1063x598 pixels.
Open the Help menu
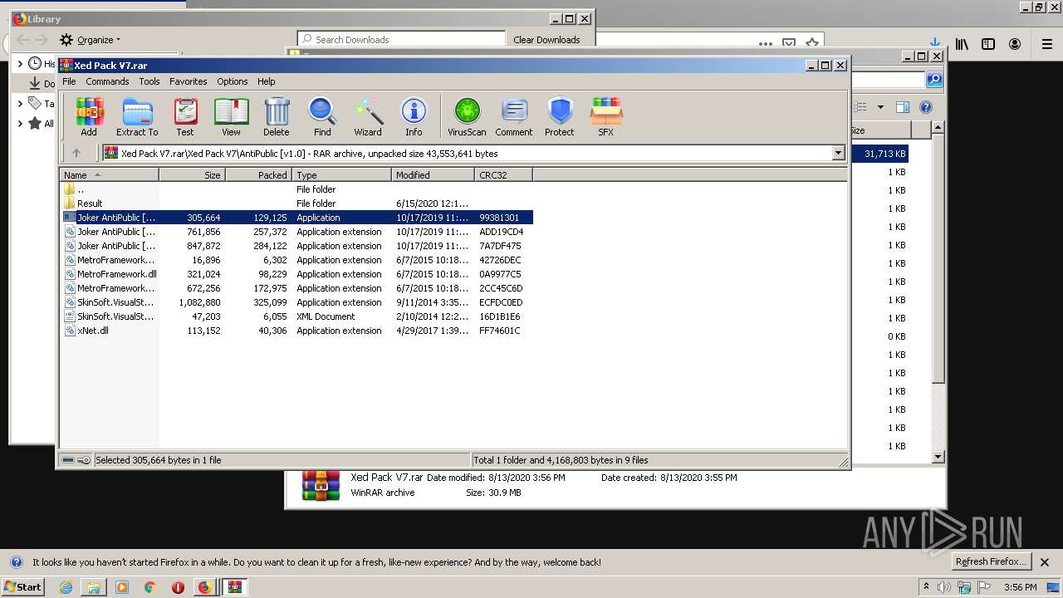tap(267, 81)
